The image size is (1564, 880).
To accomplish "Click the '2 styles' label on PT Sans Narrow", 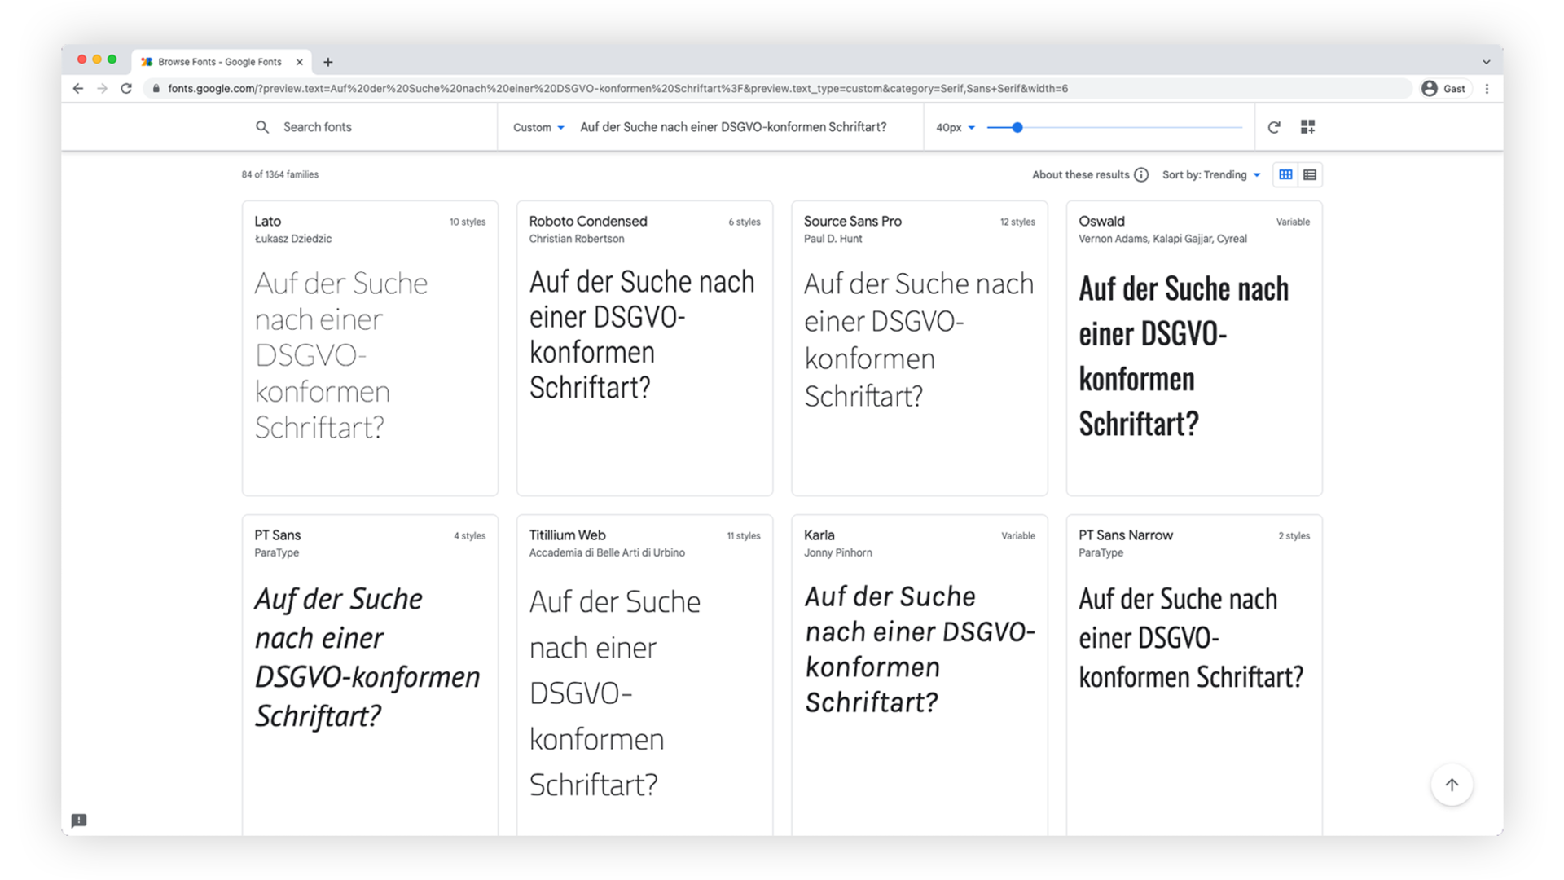I will point(1294,536).
